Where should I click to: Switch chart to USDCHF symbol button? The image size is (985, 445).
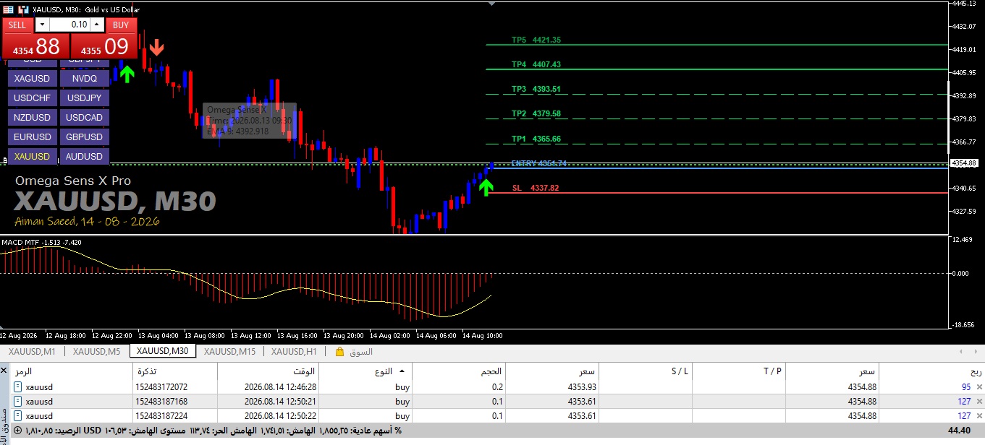(x=33, y=98)
